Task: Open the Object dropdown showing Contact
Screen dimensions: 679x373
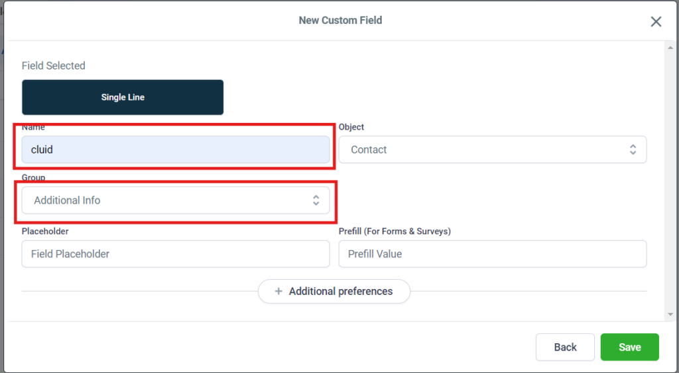Action: [x=493, y=150]
